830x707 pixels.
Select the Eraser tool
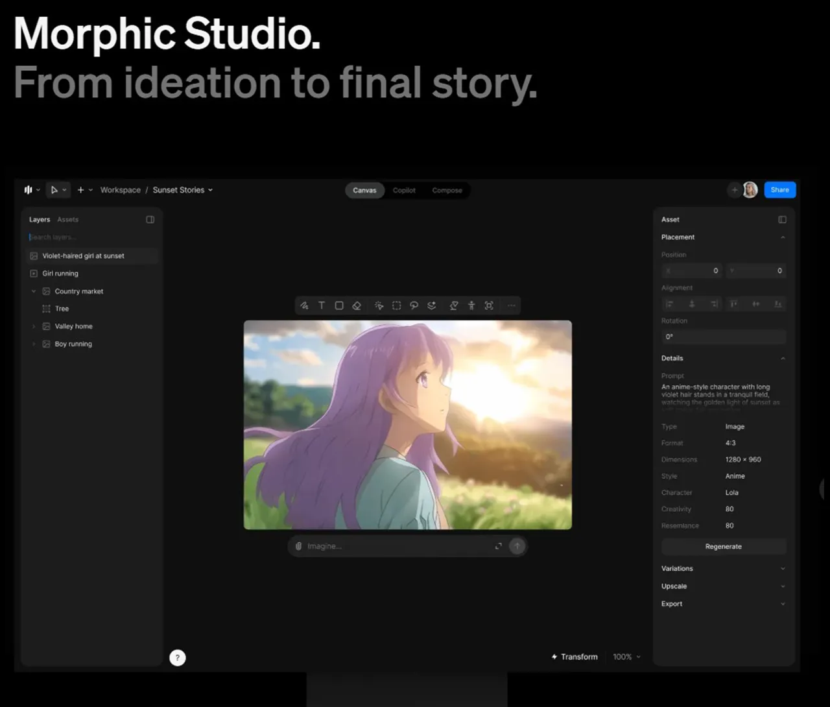[x=357, y=305]
